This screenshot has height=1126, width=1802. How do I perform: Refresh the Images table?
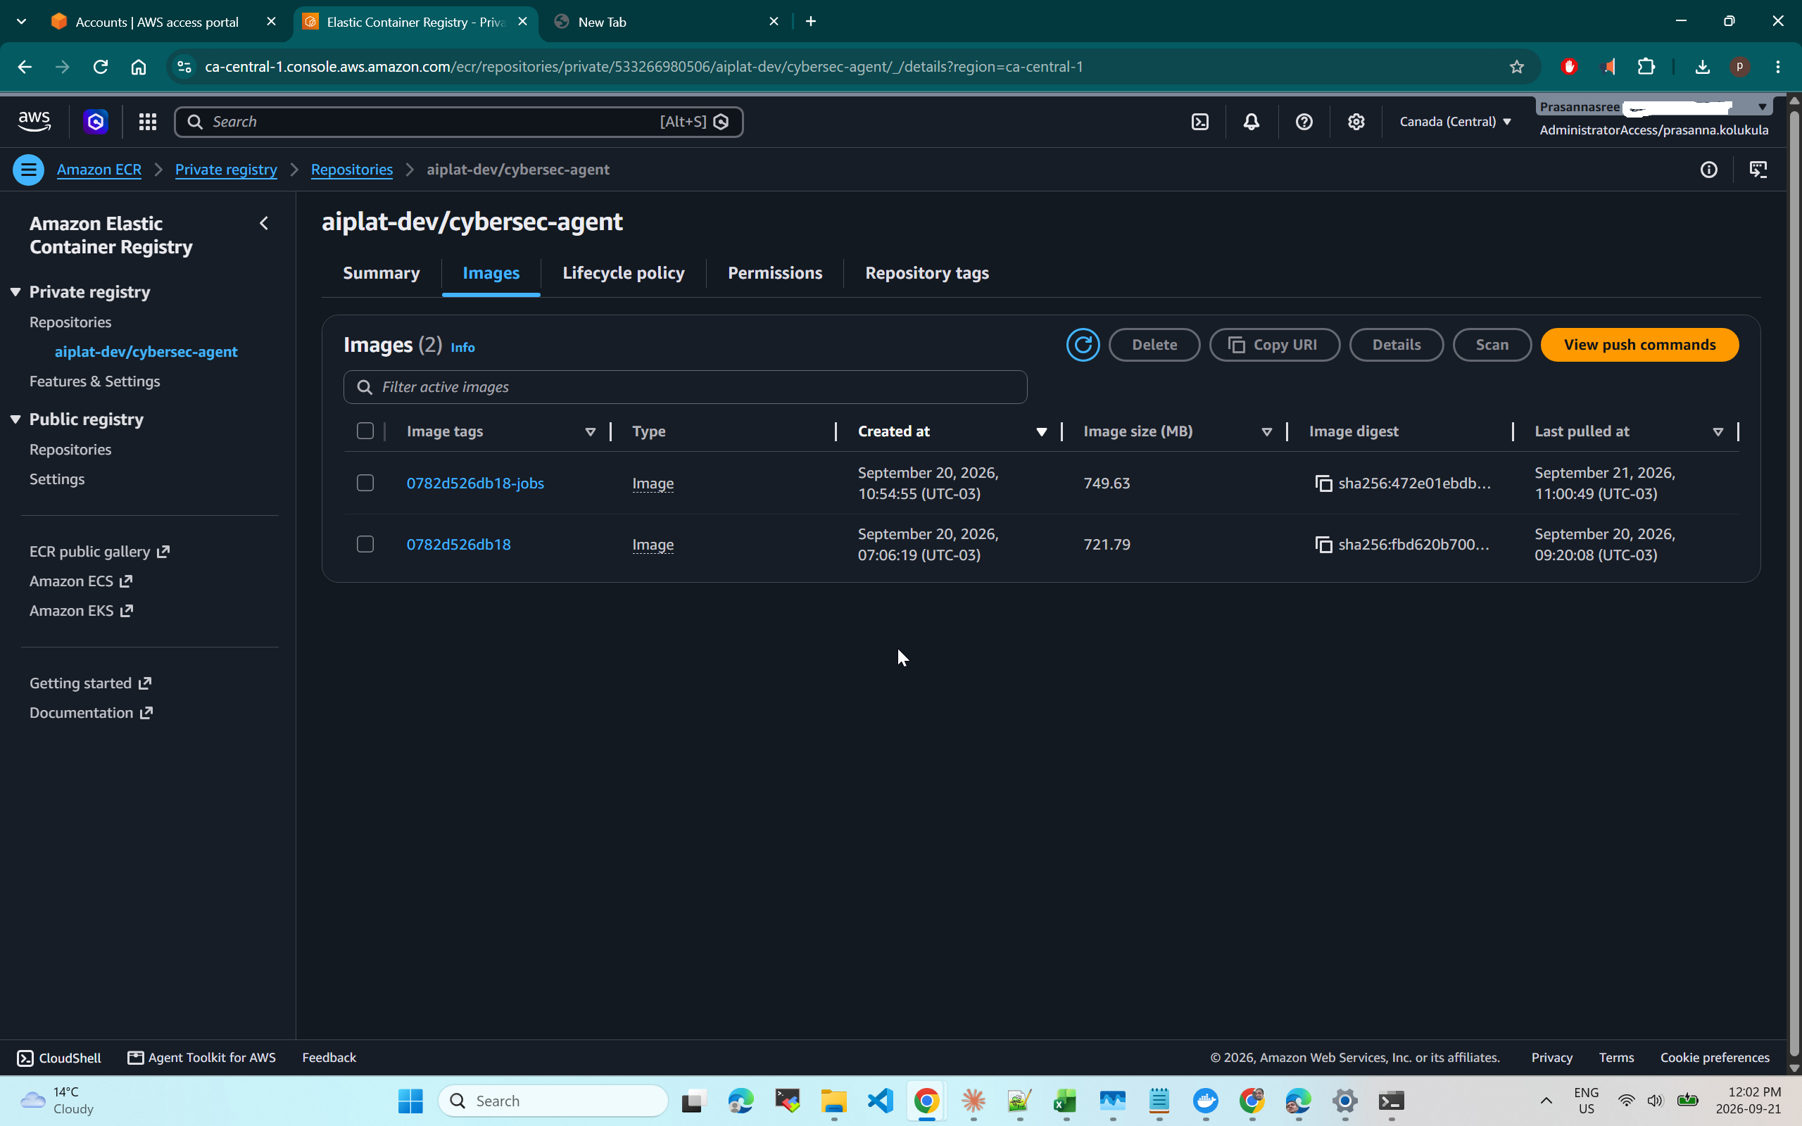(1083, 345)
